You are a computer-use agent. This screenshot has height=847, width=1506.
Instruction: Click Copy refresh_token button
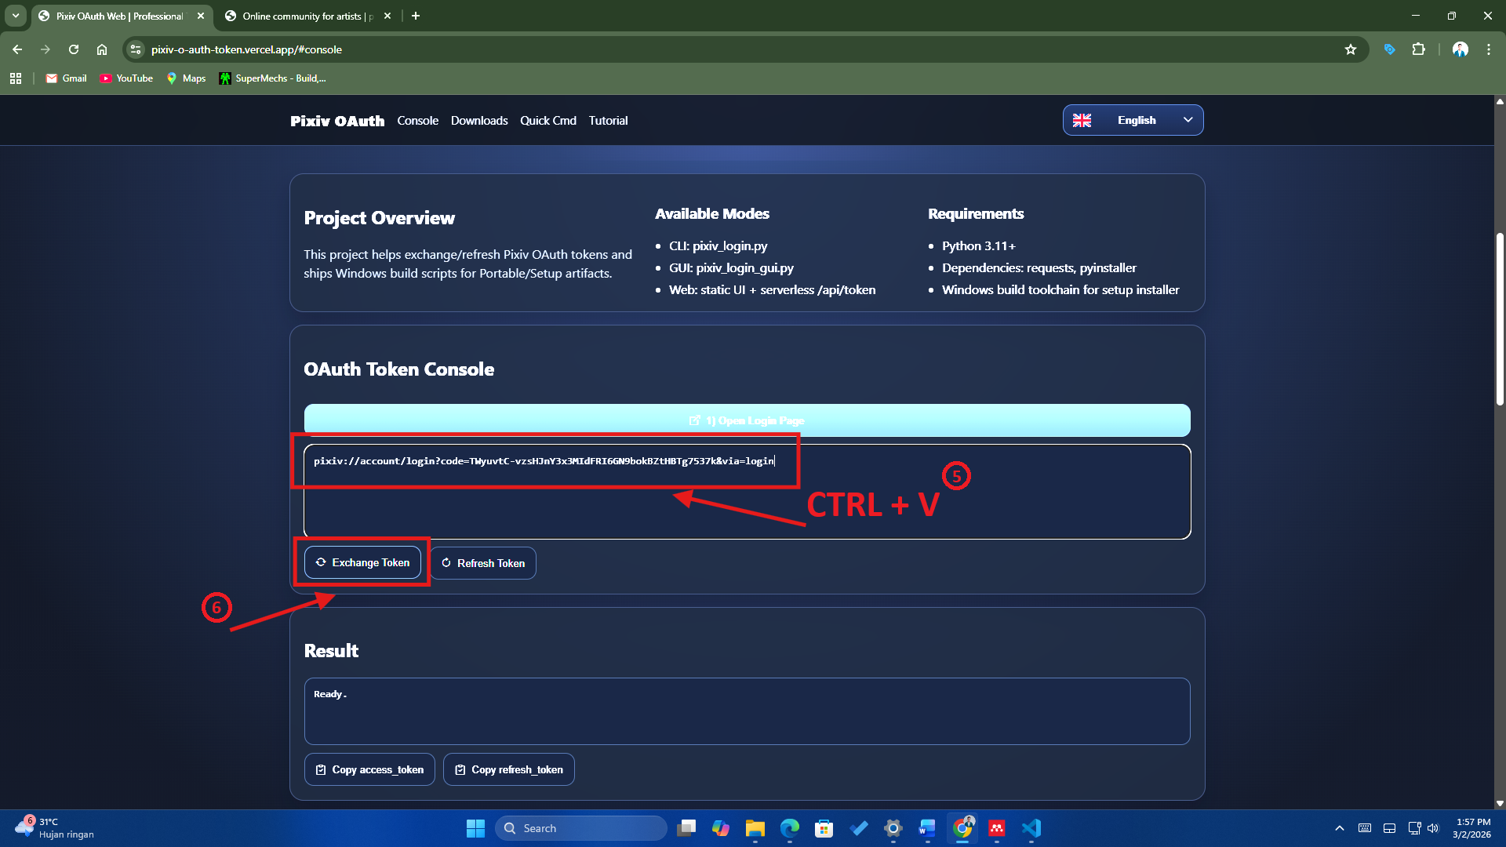coord(508,769)
